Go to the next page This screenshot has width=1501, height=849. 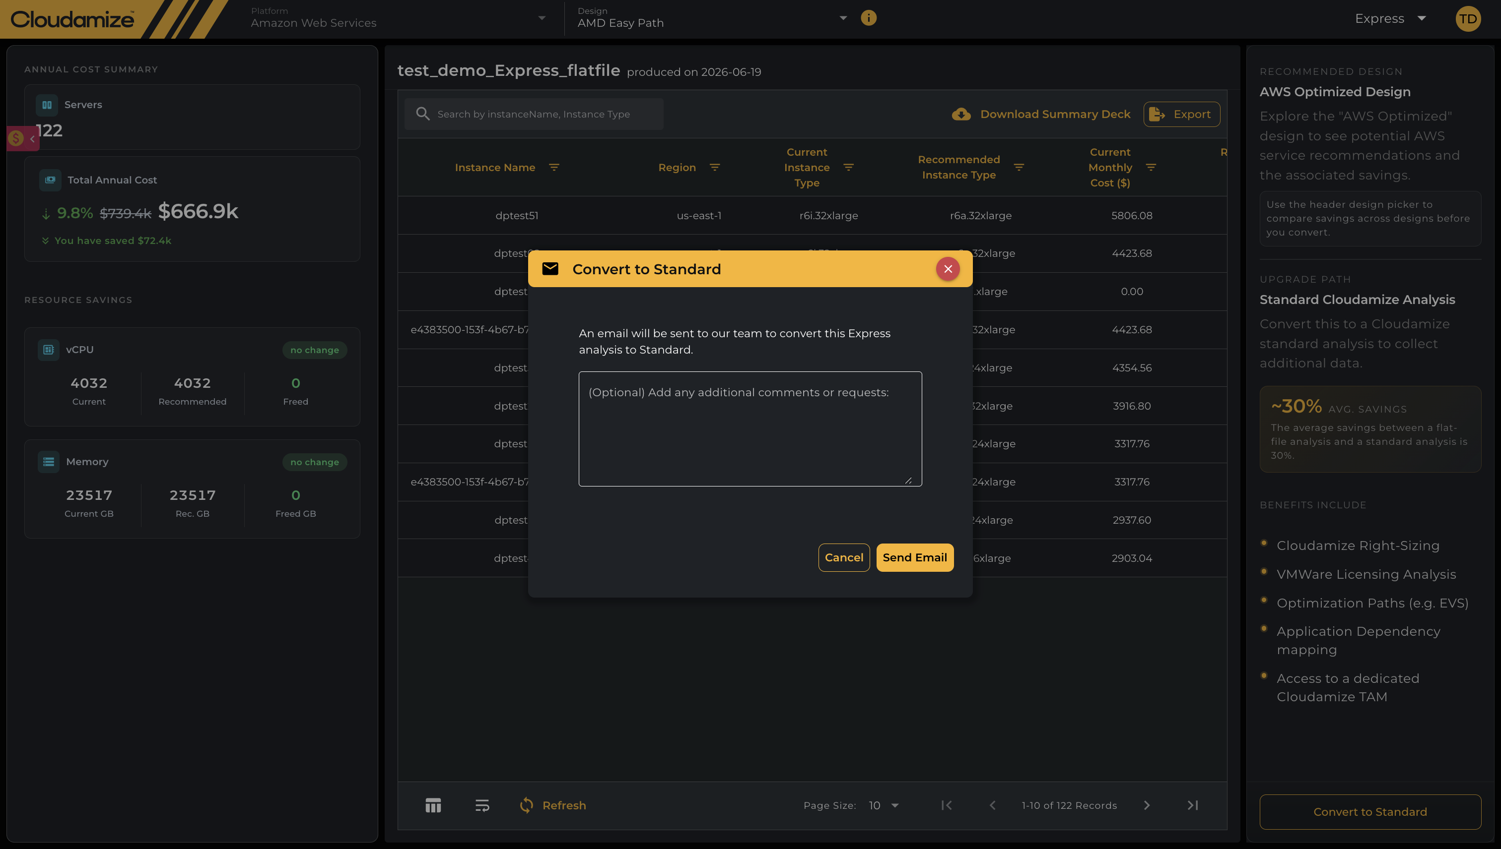(1147, 805)
